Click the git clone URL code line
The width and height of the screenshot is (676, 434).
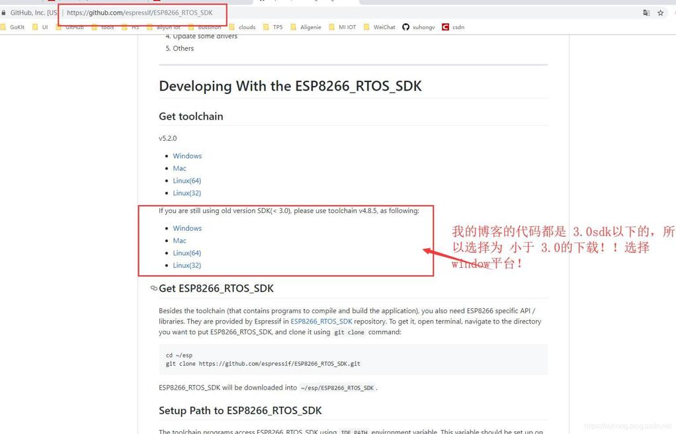point(263,364)
